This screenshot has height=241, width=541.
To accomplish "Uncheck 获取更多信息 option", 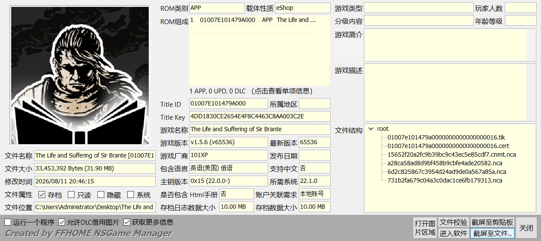I will click(x=127, y=222).
